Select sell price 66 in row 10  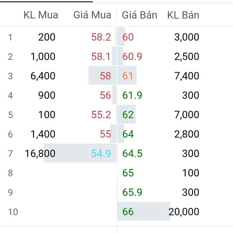128,212
